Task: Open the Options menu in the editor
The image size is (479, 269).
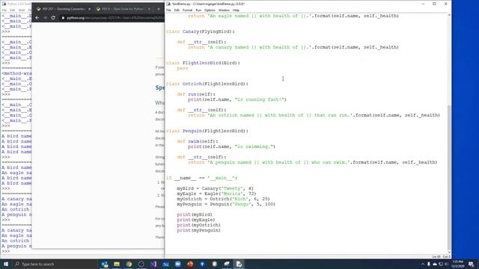Action: click(x=210, y=10)
